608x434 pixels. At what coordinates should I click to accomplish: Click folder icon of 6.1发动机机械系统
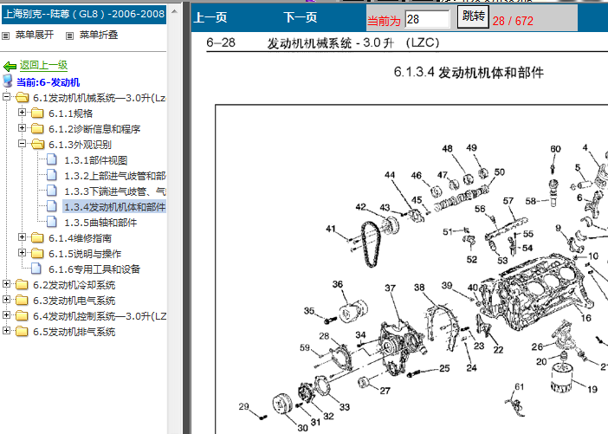23,97
